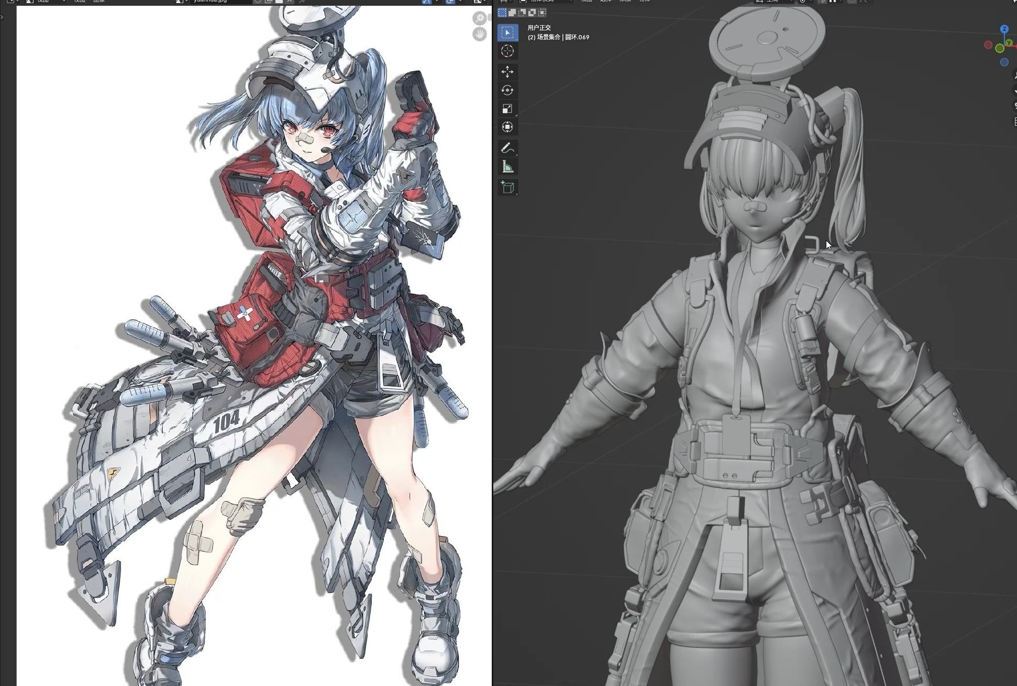Select the Annotate pencil tool

pos(507,148)
